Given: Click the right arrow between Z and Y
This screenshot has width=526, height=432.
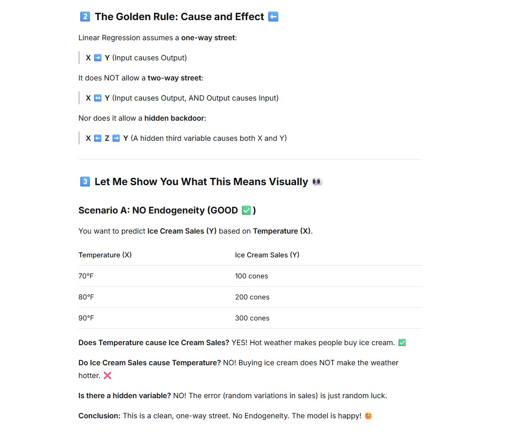Looking at the screenshot, I should [x=116, y=139].
